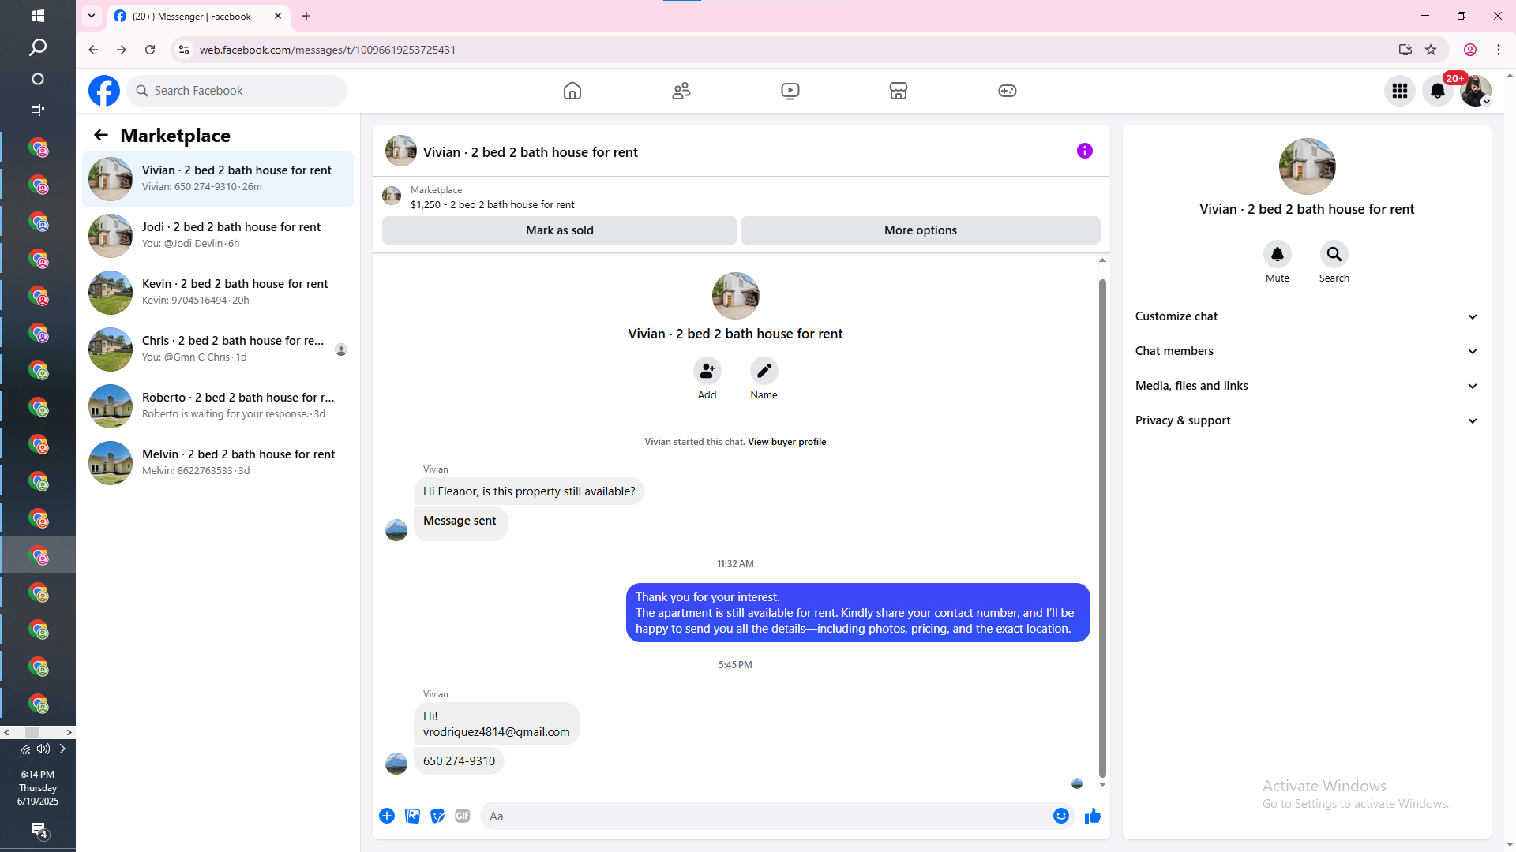Expand Customize chat section
The image size is (1516, 852).
click(1307, 316)
